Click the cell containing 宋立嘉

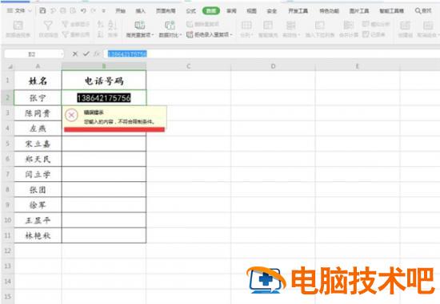coord(38,144)
